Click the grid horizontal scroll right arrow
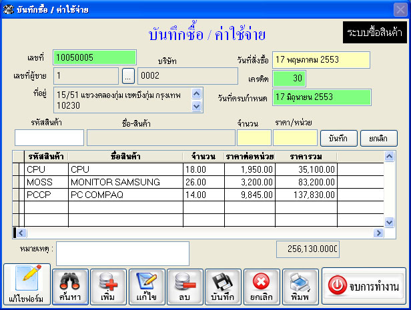 (x=378, y=233)
